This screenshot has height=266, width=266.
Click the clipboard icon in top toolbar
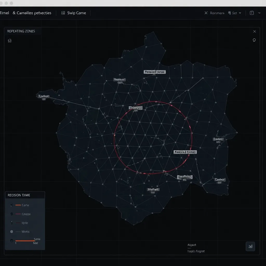(x=251, y=13)
